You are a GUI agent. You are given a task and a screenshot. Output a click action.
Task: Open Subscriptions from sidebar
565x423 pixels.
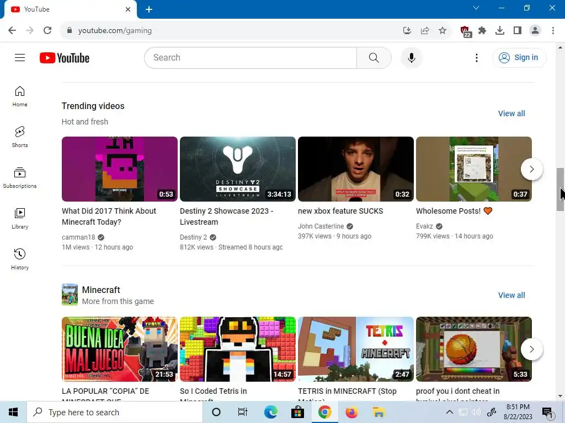click(20, 178)
